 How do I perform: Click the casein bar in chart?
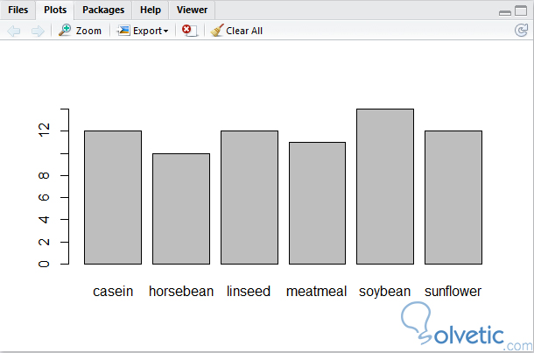pos(113,197)
